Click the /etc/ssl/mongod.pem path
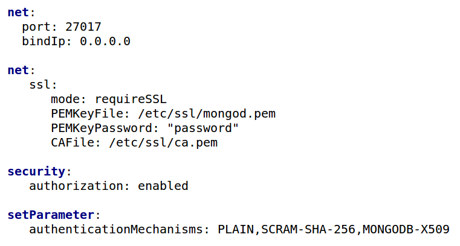Image resolution: width=460 pixels, height=246 pixels. (x=207, y=114)
